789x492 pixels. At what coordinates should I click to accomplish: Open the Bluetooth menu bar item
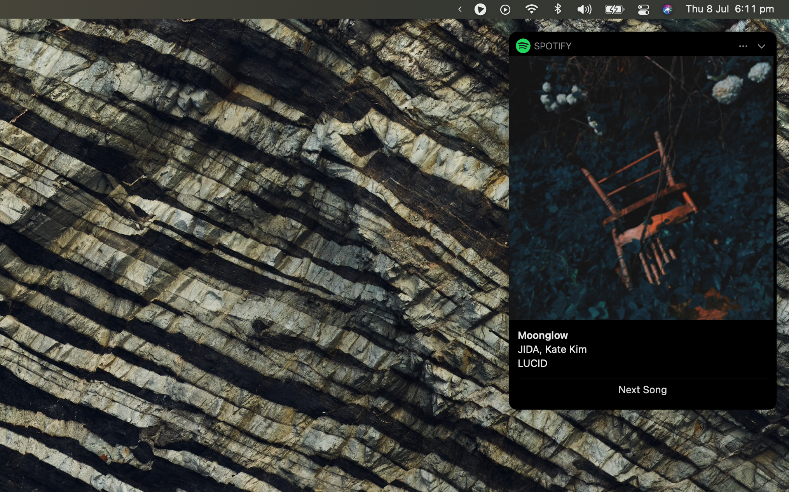(x=558, y=9)
